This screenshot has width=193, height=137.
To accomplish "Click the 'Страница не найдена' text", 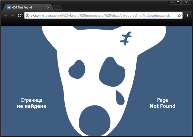I will pyautogui.click(x=31, y=103).
